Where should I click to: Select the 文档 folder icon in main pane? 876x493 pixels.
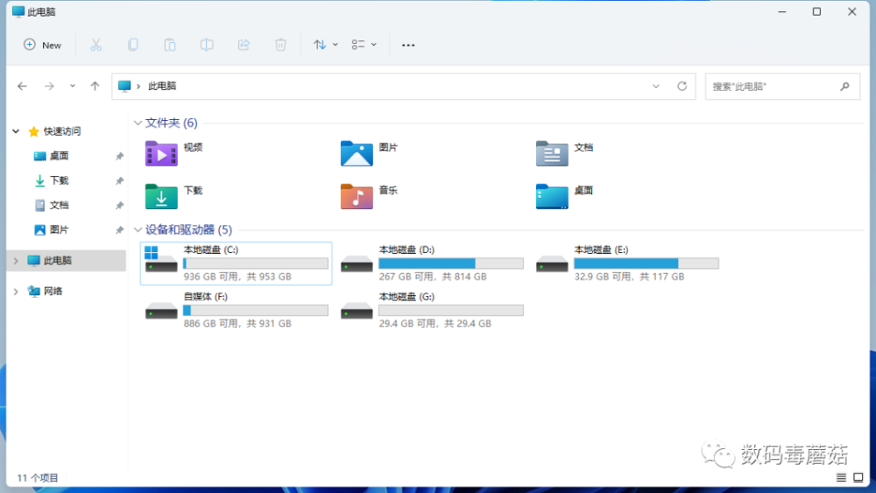pyautogui.click(x=552, y=153)
